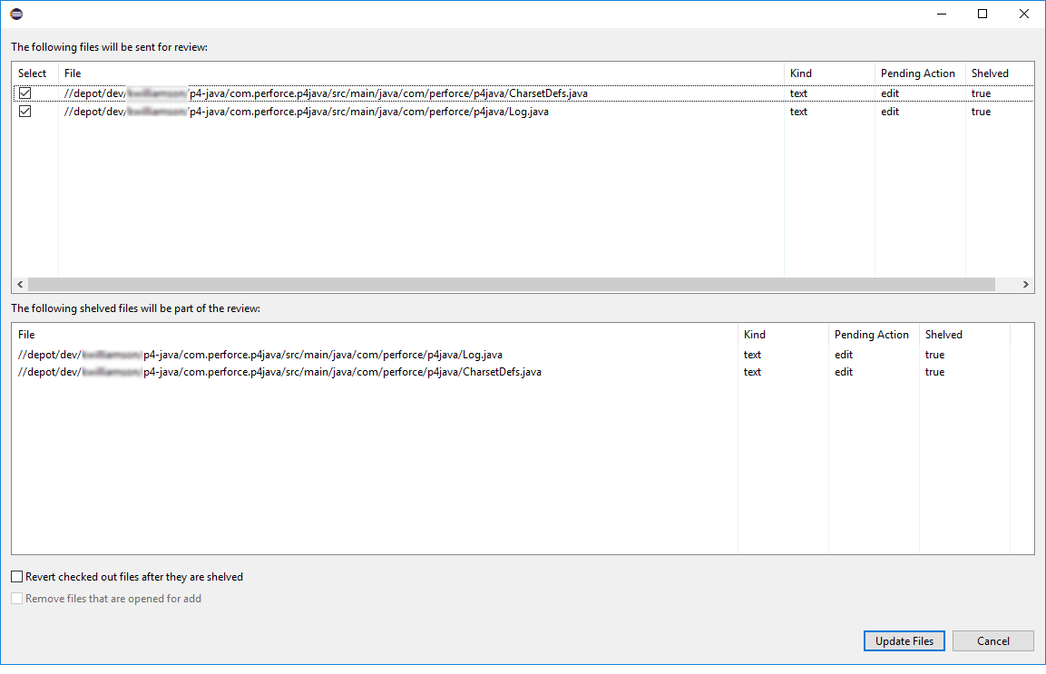
Task: Maximize the dialog window
Action: 982,14
